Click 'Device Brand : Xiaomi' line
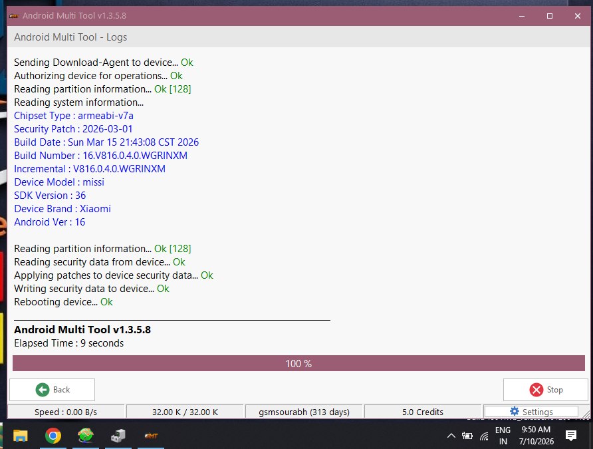This screenshot has width=593, height=449. [62, 209]
